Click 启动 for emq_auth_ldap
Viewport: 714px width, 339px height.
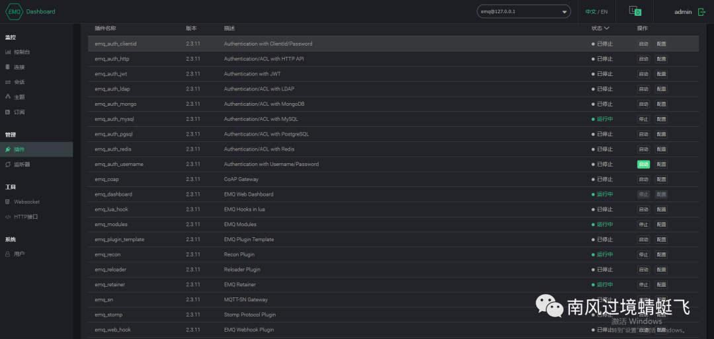(x=643, y=89)
